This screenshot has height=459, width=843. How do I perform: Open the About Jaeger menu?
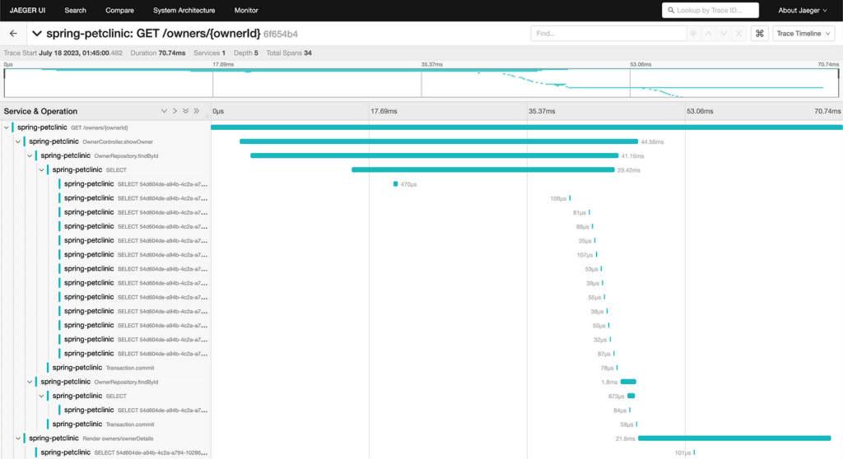802,10
